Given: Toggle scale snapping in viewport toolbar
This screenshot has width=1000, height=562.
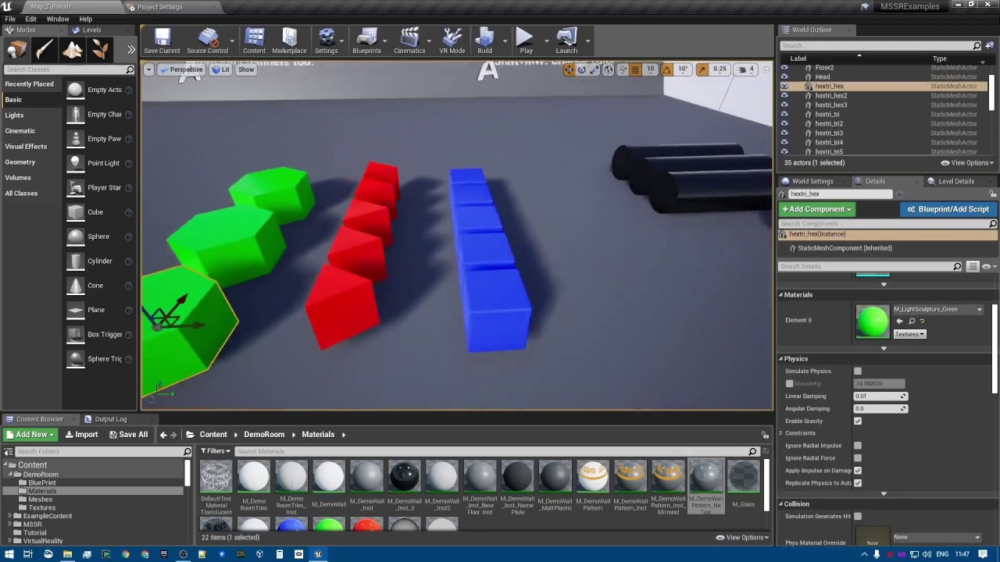Looking at the screenshot, I should [702, 69].
